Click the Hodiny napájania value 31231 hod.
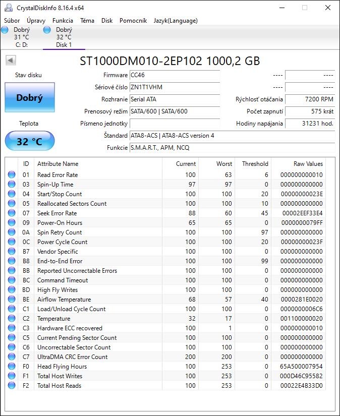The width and height of the screenshot is (340, 416). (x=310, y=124)
